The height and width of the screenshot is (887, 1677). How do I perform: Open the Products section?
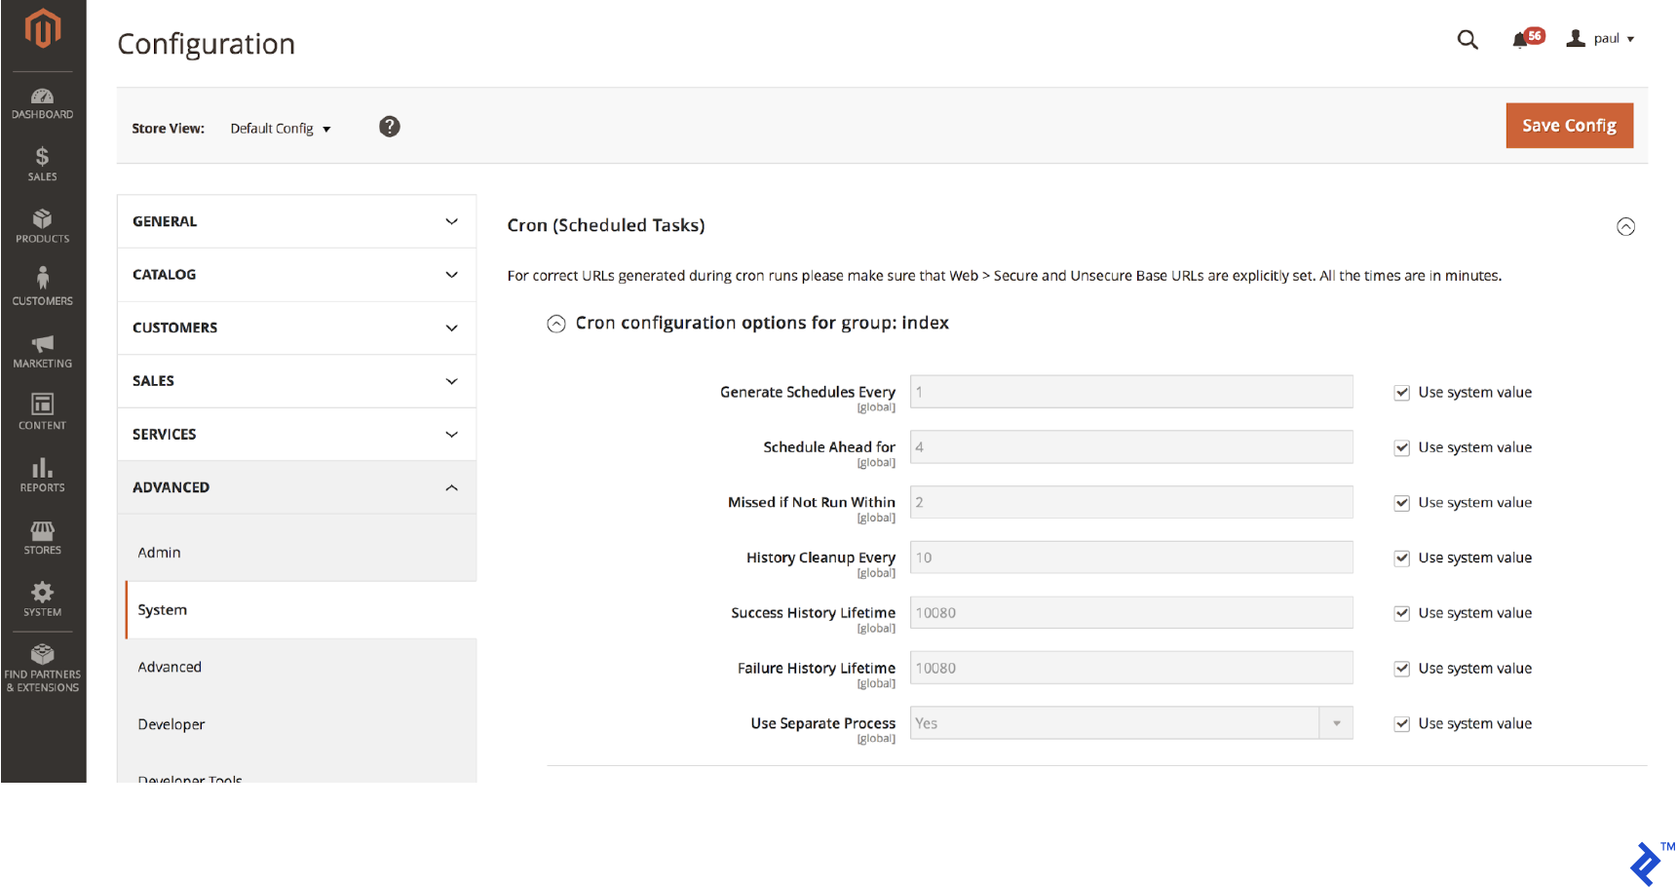pyautogui.click(x=42, y=225)
